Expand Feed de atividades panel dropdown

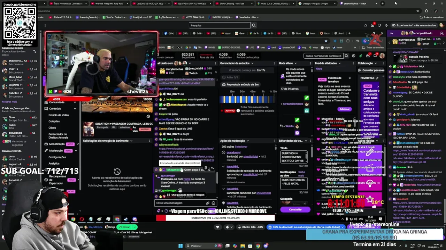340,63
